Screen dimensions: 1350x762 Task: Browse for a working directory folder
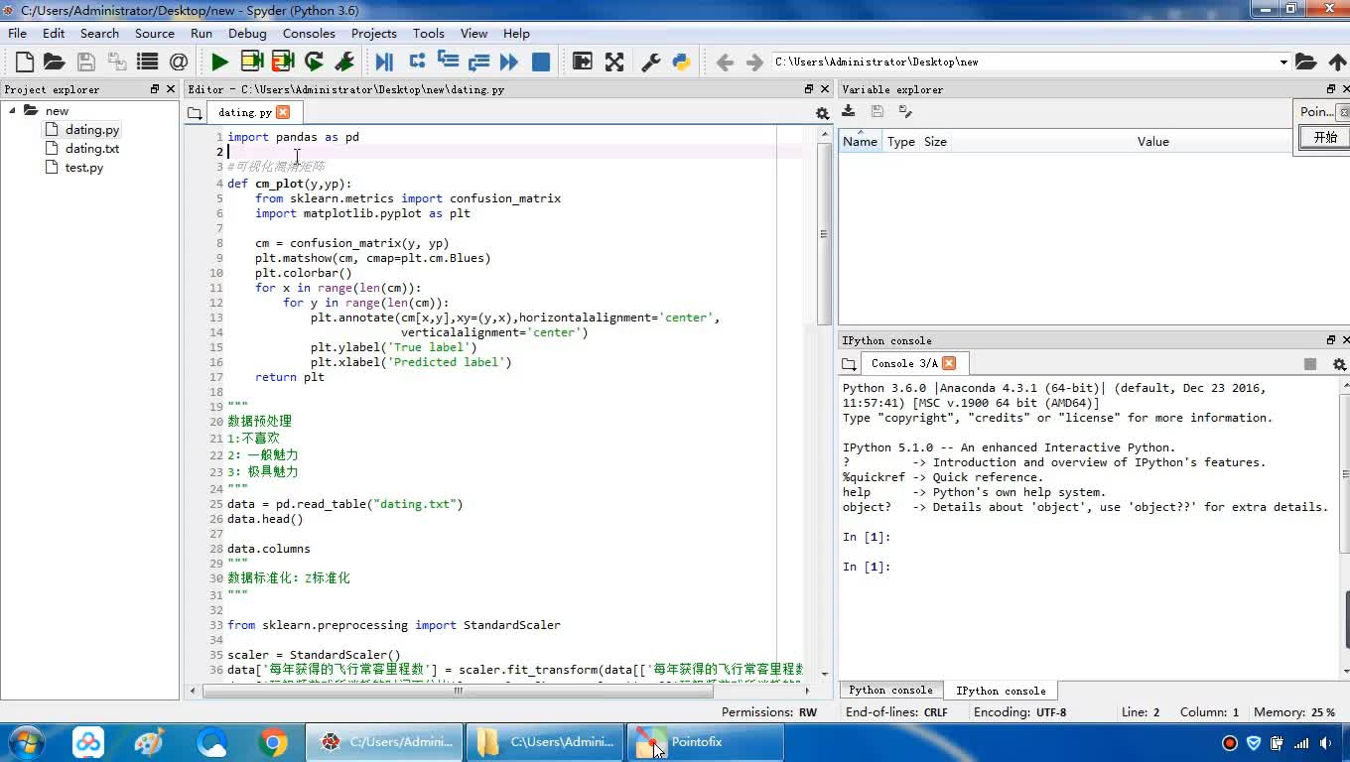click(1305, 62)
